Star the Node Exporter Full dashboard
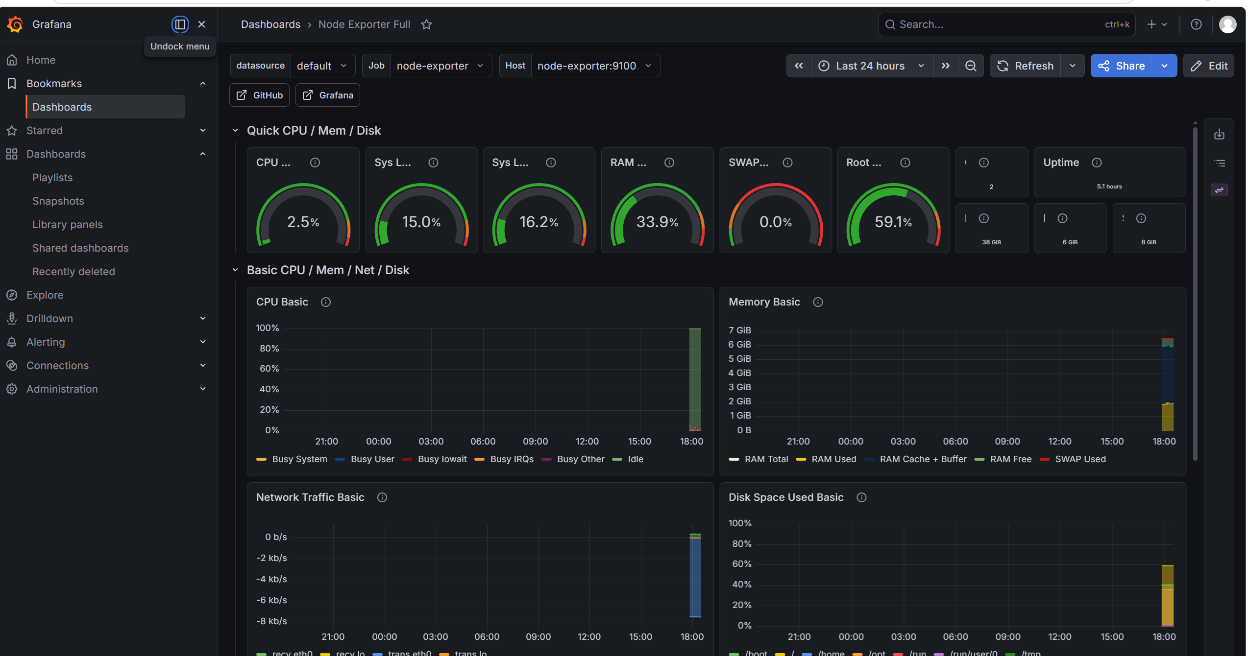The width and height of the screenshot is (1248, 656). coord(426,24)
